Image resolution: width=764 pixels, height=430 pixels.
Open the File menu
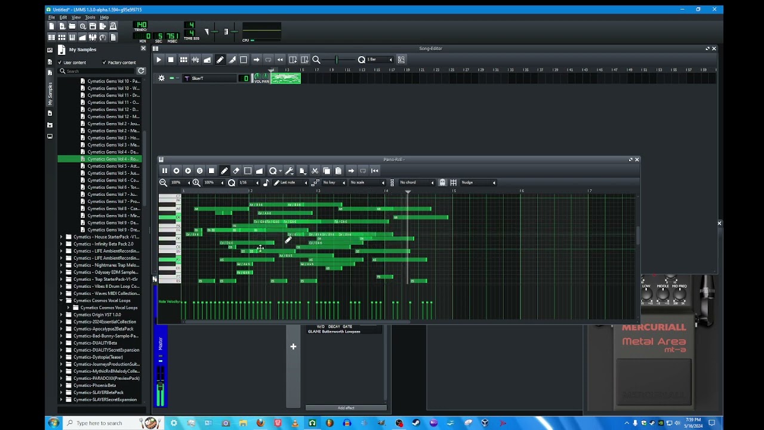click(51, 17)
